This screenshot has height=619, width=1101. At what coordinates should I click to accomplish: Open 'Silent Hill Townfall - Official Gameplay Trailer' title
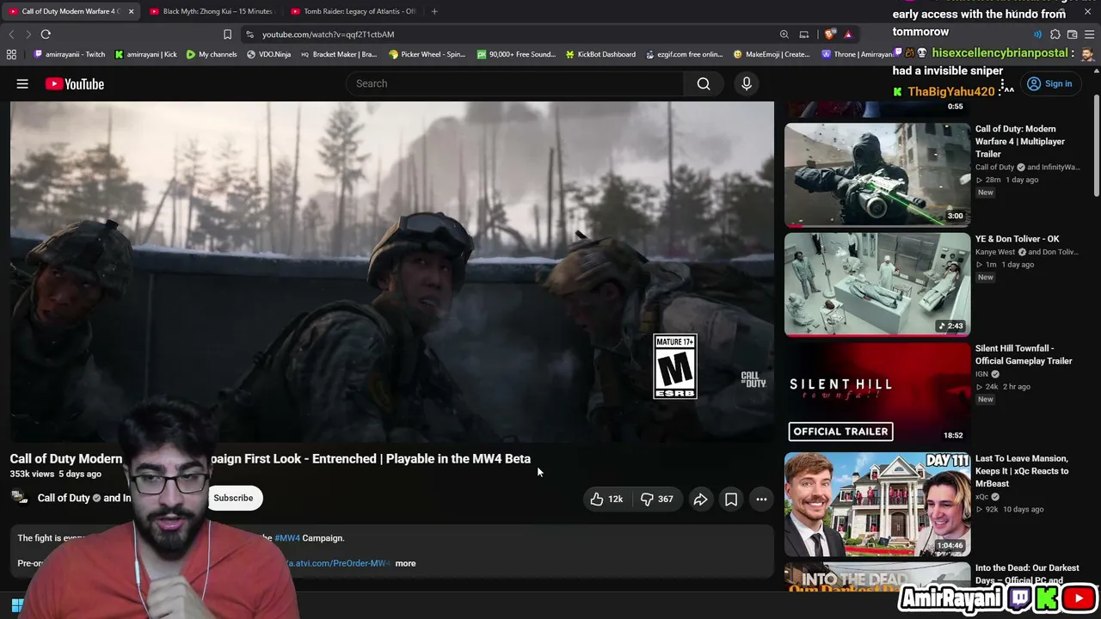point(1024,354)
